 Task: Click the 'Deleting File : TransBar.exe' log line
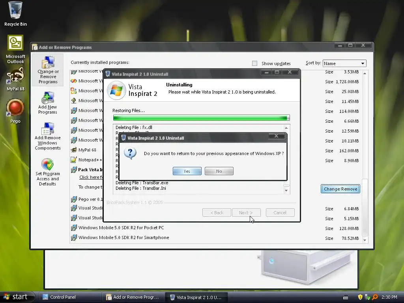(x=142, y=183)
